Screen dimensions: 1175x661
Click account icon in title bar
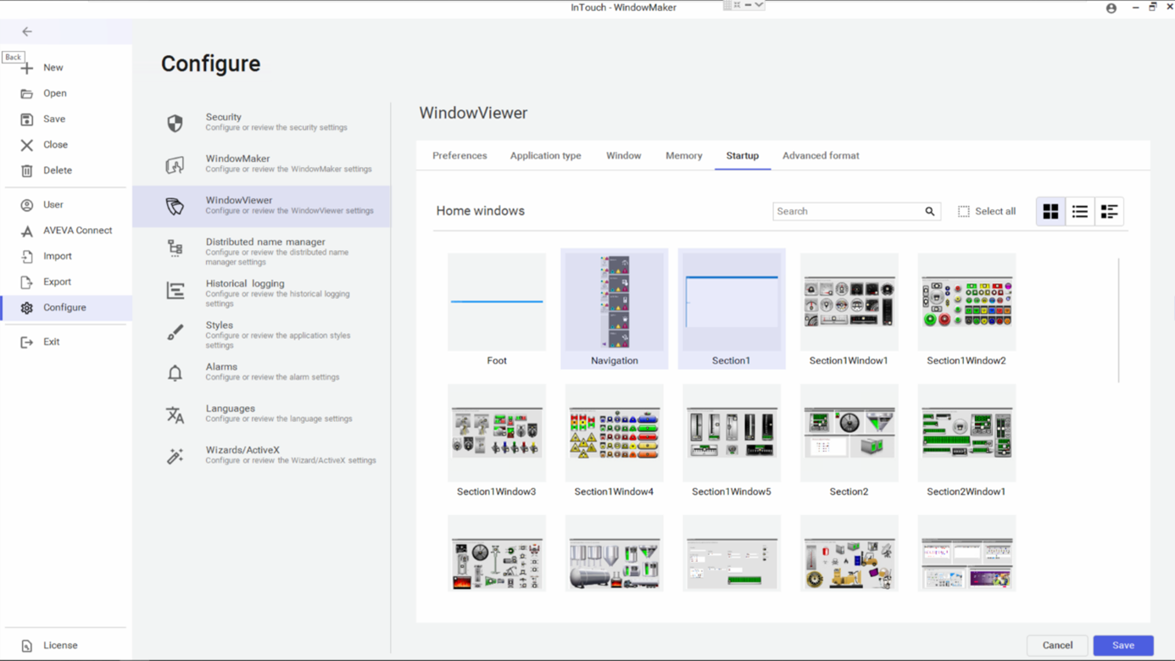(1111, 8)
